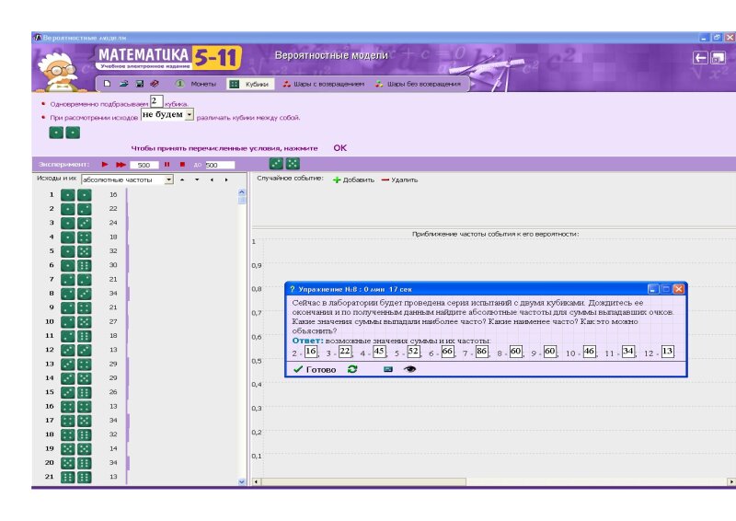Open the 'не будем' dropdown

point(190,115)
